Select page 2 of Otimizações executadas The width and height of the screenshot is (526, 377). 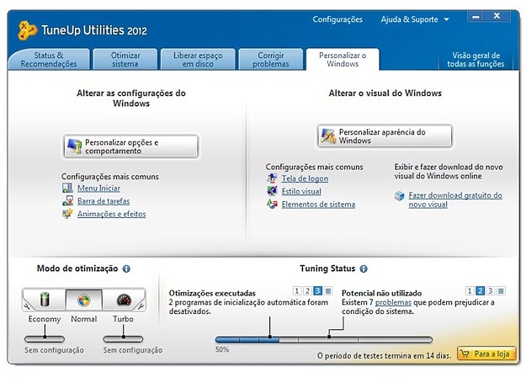(307, 290)
